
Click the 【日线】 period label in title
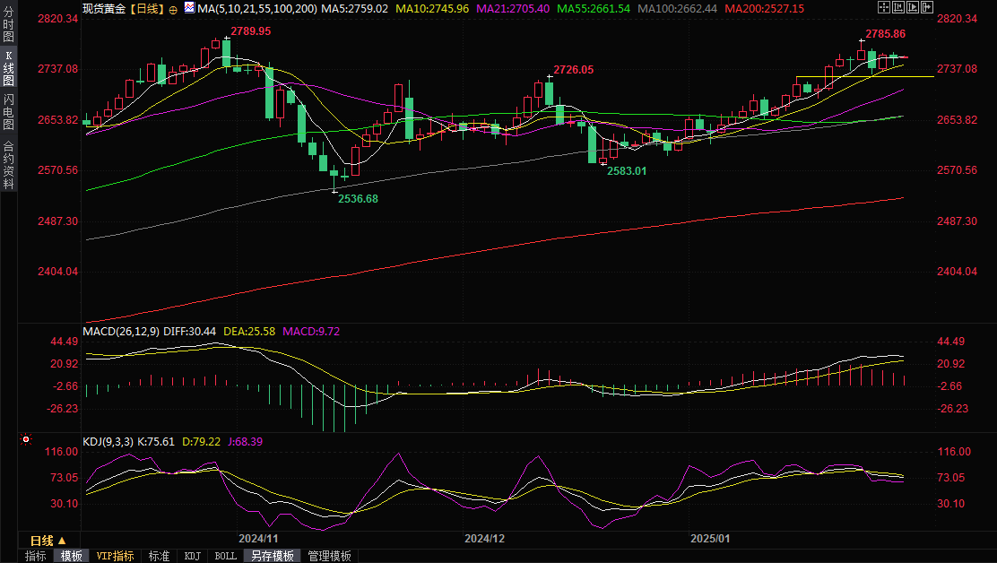pos(147,9)
